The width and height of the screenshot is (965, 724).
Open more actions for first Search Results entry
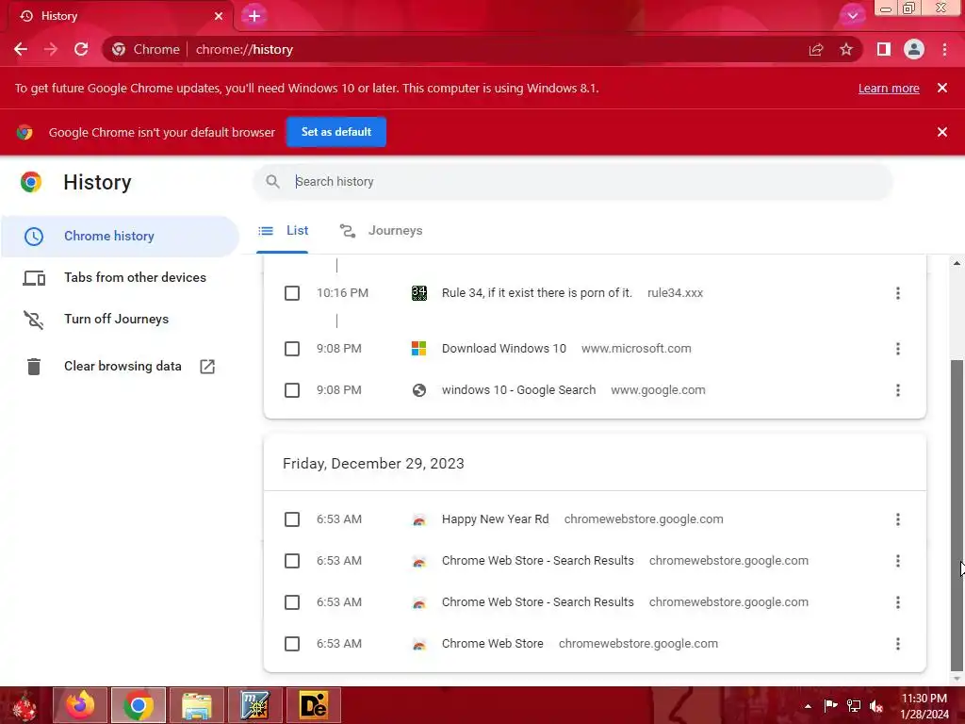click(898, 561)
